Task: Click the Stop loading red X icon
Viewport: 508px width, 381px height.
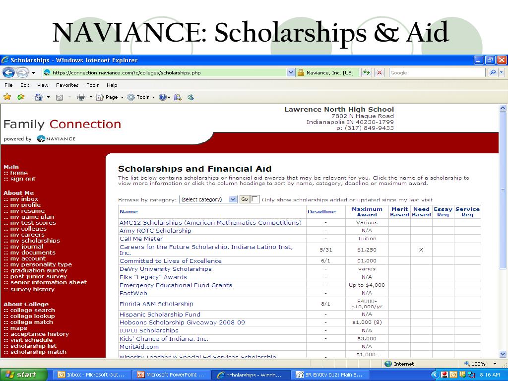Action: (379, 72)
